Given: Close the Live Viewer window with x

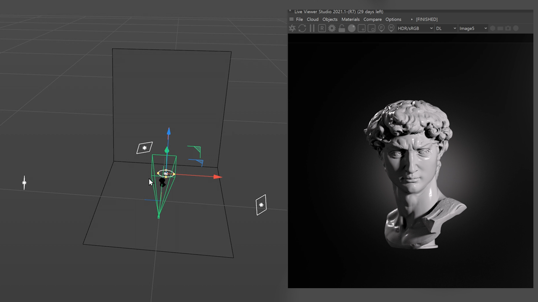Looking at the screenshot, I should pos(290,11).
